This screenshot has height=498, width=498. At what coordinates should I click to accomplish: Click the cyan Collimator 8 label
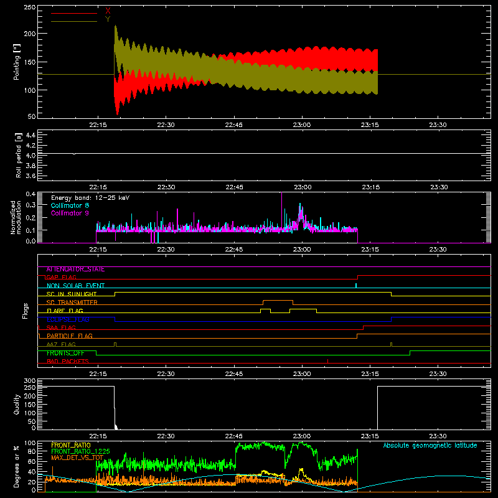click(70, 205)
